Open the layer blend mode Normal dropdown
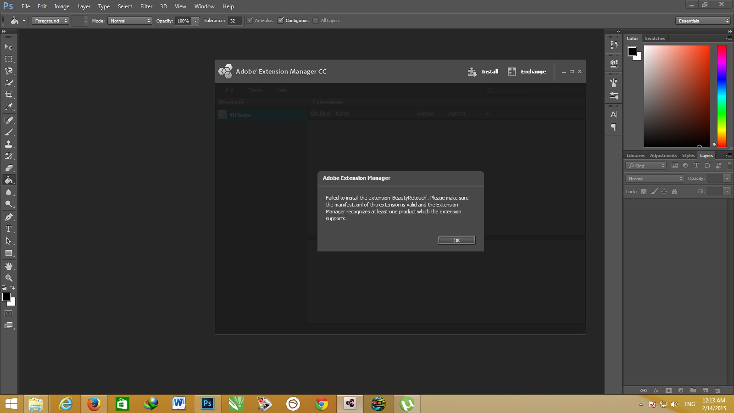Screen dimensions: 734x413 (655, 179)
